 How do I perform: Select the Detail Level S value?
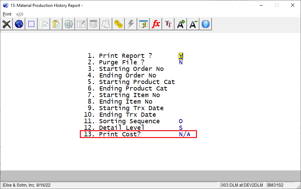pyautogui.click(x=181, y=128)
